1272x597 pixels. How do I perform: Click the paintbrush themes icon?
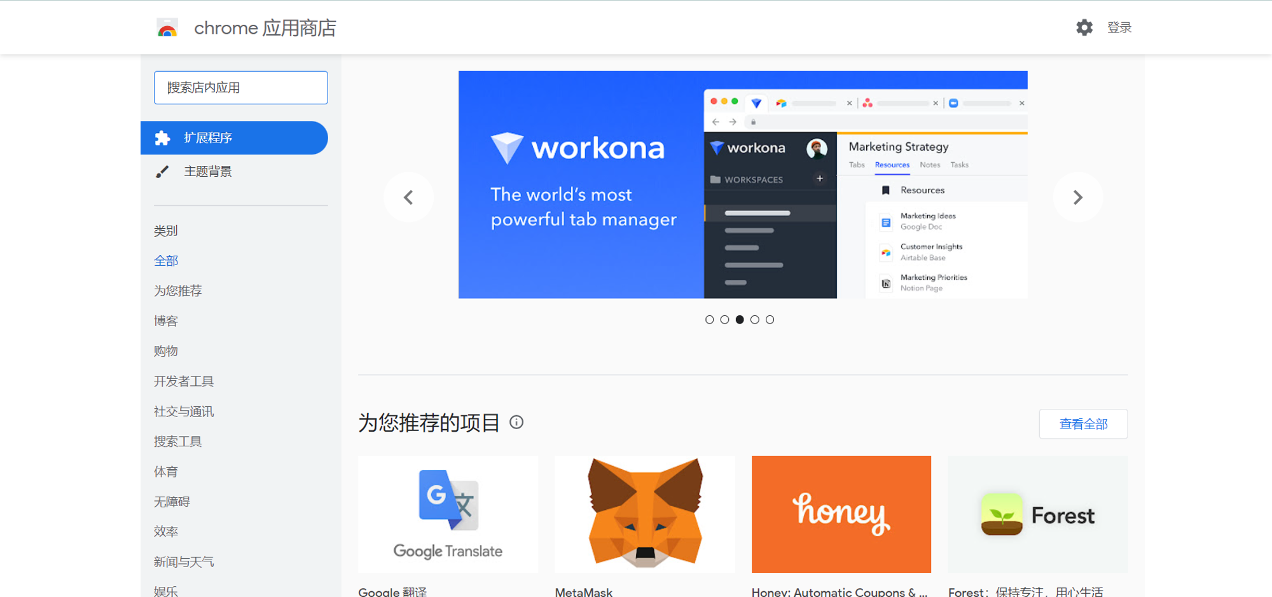click(x=163, y=172)
